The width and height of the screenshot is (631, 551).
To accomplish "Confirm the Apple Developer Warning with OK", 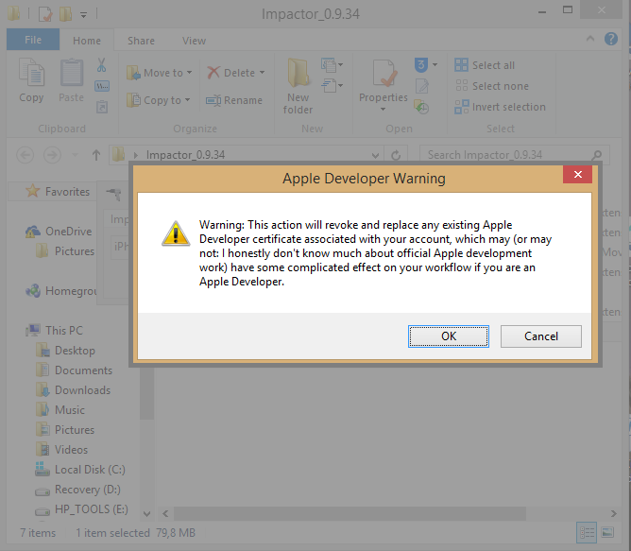I will pyautogui.click(x=449, y=336).
